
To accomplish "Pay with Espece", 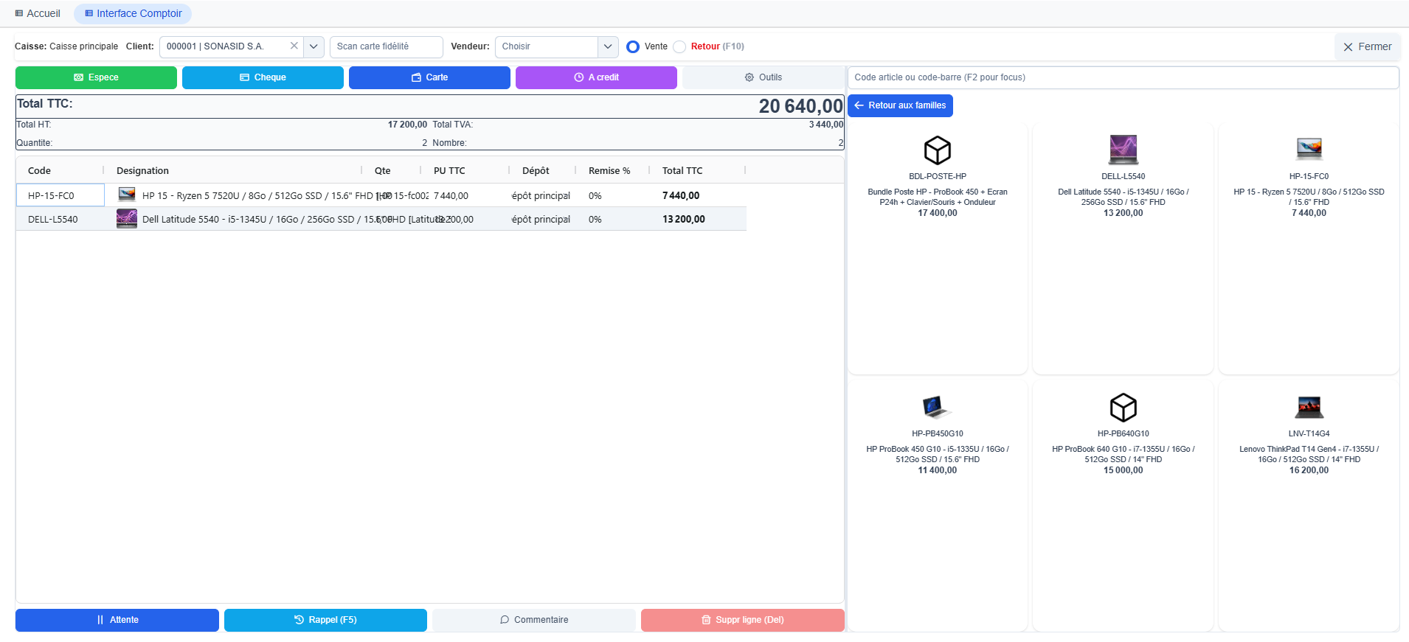I will pos(96,77).
